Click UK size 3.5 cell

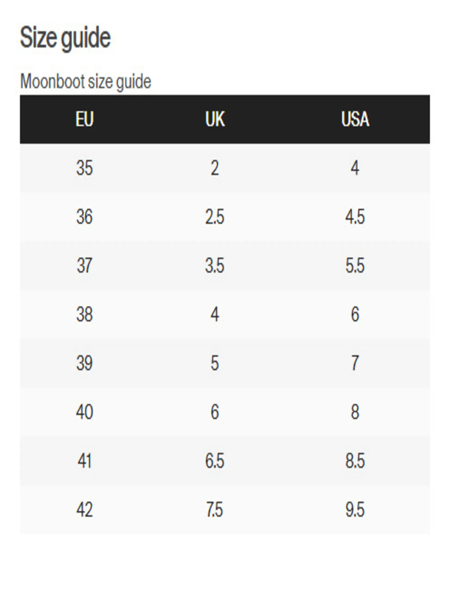coord(215,265)
